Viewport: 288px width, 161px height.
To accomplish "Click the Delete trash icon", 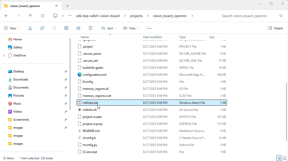I will 90,28.
